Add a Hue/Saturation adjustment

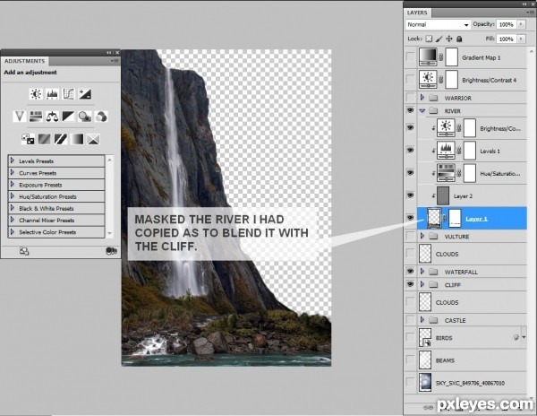click(x=36, y=117)
